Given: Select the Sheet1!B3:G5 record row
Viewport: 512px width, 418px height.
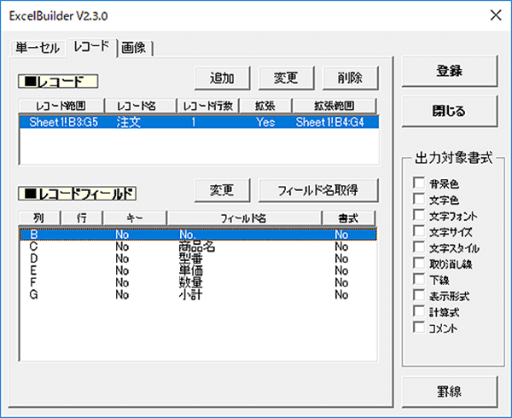Looking at the screenshot, I should (x=199, y=122).
